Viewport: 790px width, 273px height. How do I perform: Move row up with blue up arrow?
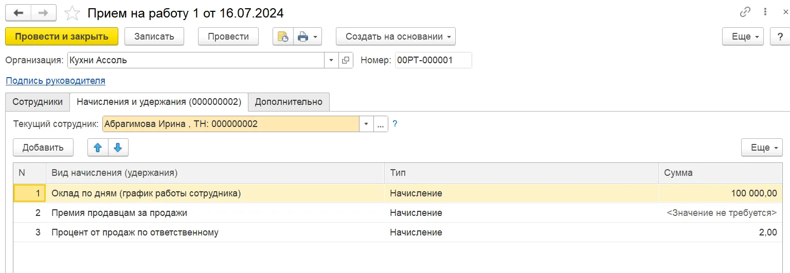point(98,148)
